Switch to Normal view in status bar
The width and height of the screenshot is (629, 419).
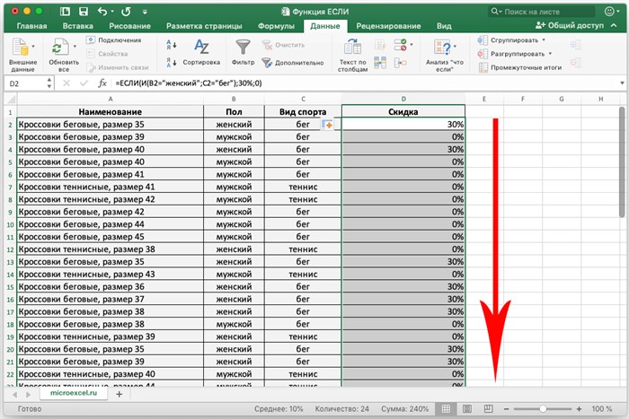(x=446, y=408)
